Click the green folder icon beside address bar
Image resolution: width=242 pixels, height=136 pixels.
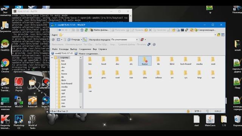219,35
